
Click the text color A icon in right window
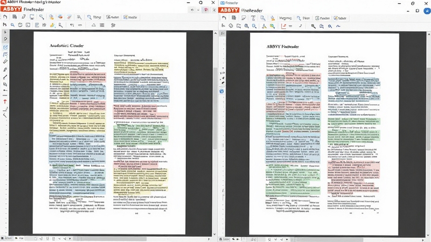pos(264,26)
